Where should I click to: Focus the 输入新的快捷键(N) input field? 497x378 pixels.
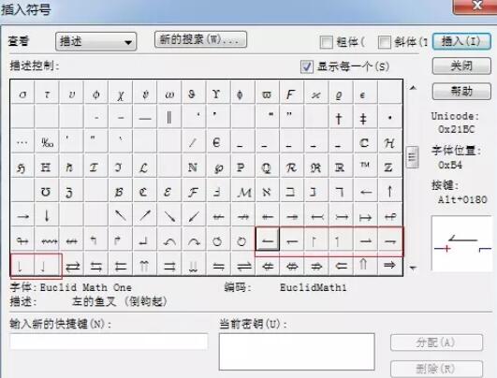[109, 342]
